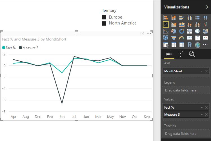Click the chart title text

tap(34, 39)
